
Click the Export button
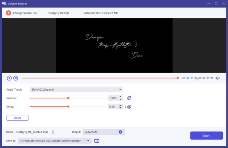(206, 135)
